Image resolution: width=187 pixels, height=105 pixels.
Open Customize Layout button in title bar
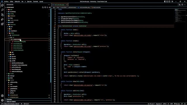point(172,1)
